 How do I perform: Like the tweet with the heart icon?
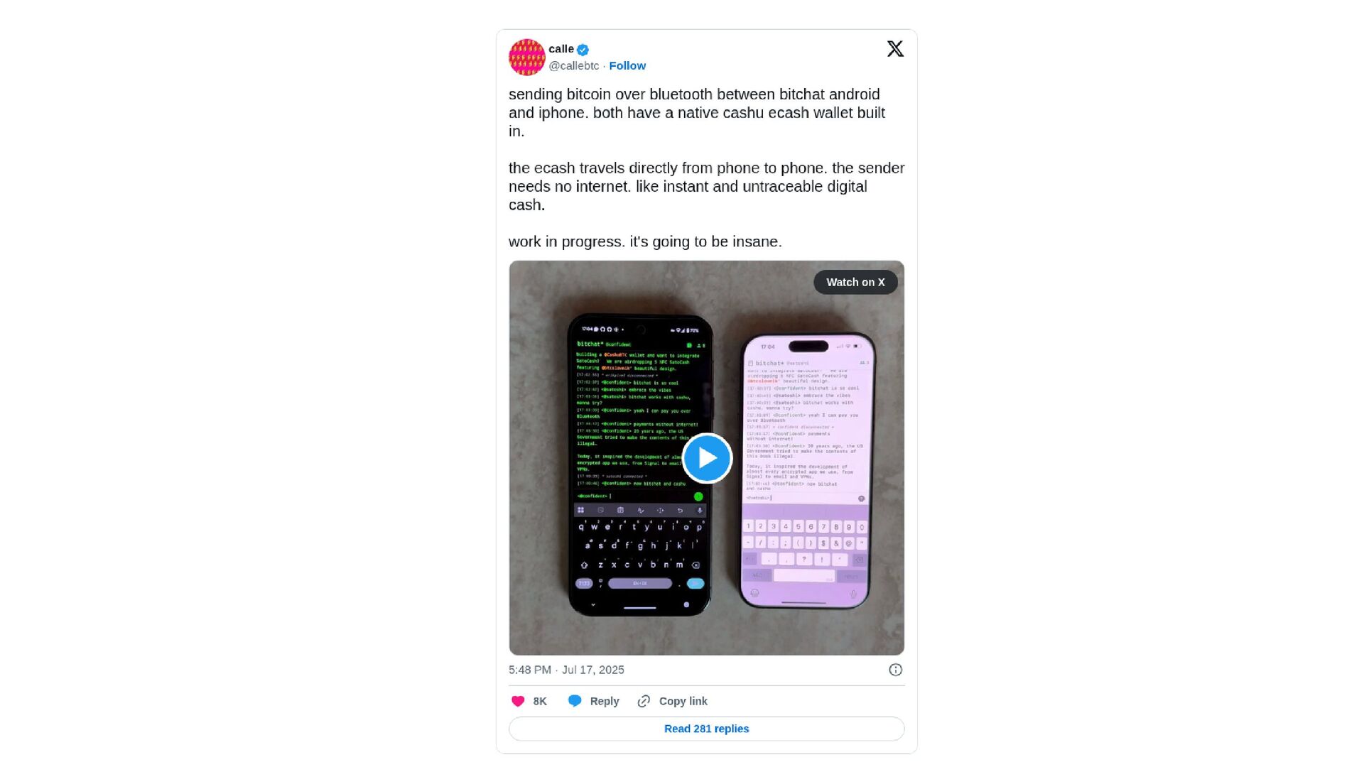pos(518,701)
